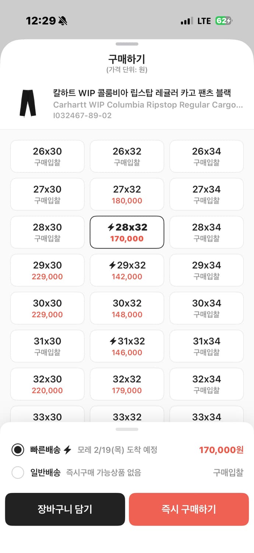Tap the delivery panel drag handle
Image resolution: width=254 pixels, height=553 pixels.
pos(127,429)
